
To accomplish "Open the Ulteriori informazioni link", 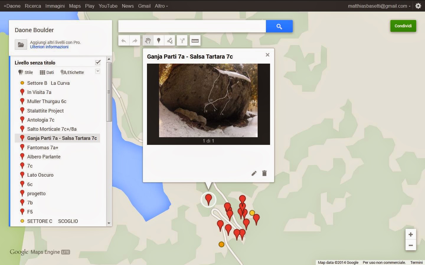I will pyautogui.click(x=49, y=47).
